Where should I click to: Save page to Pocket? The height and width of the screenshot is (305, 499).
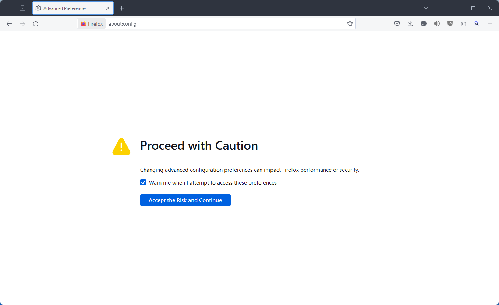(x=397, y=24)
